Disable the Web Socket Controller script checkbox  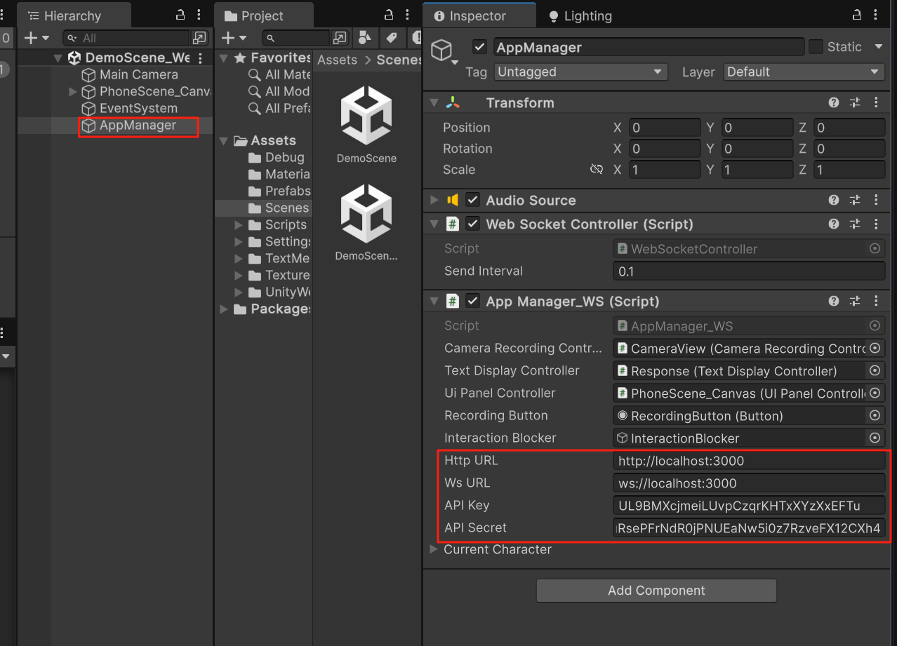pos(472,224)
